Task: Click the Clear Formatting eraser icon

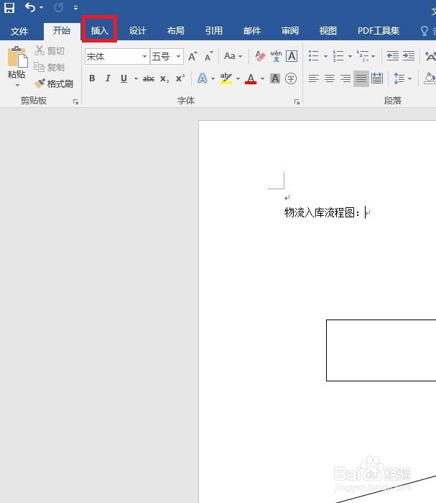Action: coord(260,56)
